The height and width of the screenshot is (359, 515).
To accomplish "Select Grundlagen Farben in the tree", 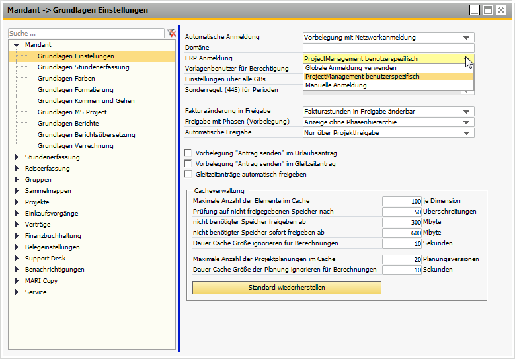I will pos(65,78).
